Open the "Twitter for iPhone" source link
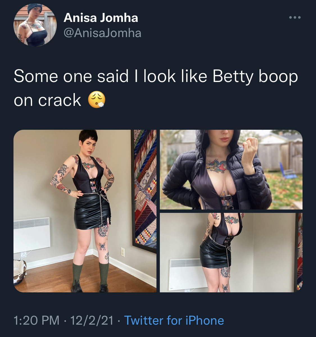This screenshot has height=337, width=316. 174,320
